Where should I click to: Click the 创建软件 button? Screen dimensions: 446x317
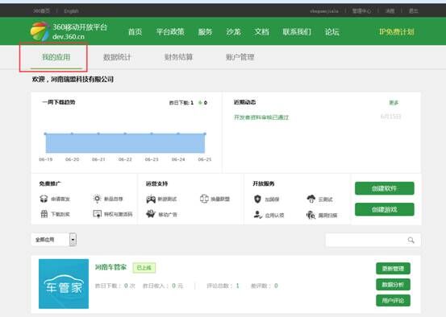(384, 188)
